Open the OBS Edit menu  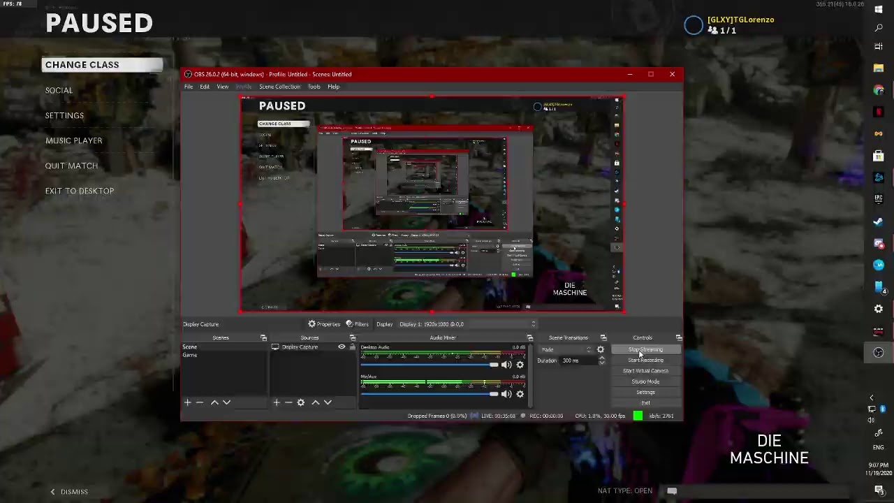pos(205,87)
